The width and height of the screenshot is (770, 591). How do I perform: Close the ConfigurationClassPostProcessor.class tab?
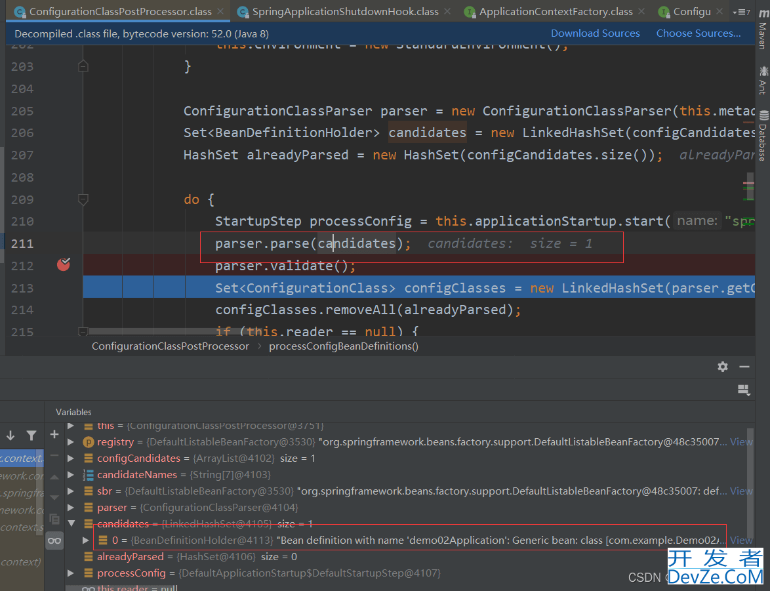tap(221, 11)
